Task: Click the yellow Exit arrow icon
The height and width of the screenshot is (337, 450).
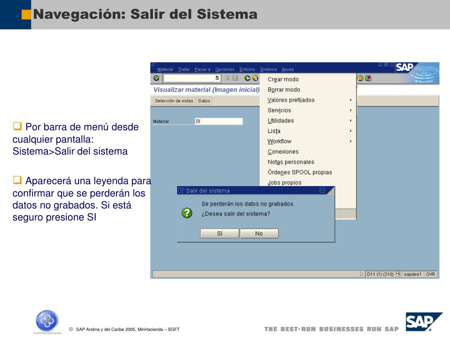Action: [255, 78]
